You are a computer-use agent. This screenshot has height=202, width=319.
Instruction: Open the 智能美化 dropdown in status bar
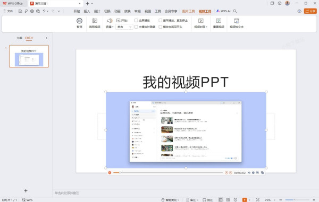point(170,200)
